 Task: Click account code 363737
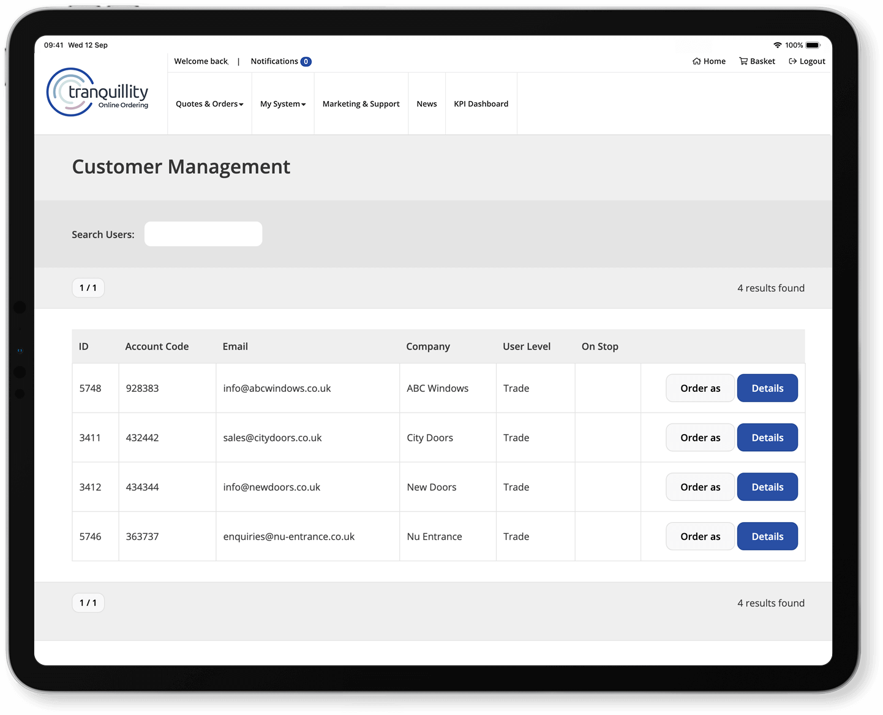click(x=142, y=537)
